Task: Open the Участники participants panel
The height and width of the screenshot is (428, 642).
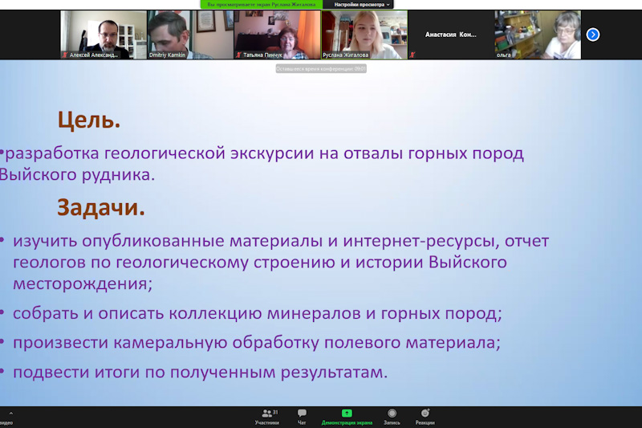Action: coord(266,416)
